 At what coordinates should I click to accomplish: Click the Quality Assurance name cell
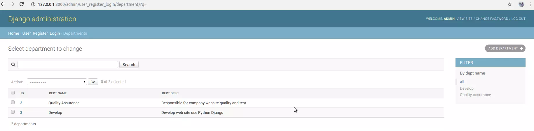64,103
